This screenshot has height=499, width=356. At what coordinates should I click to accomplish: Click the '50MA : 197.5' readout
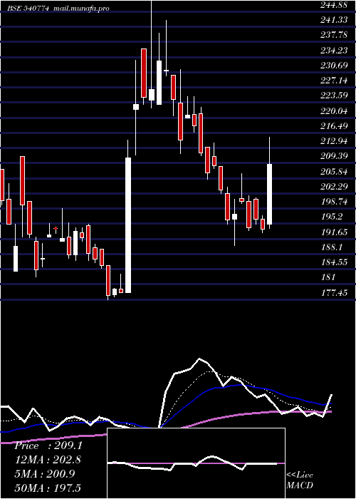(x=48, y=488)
